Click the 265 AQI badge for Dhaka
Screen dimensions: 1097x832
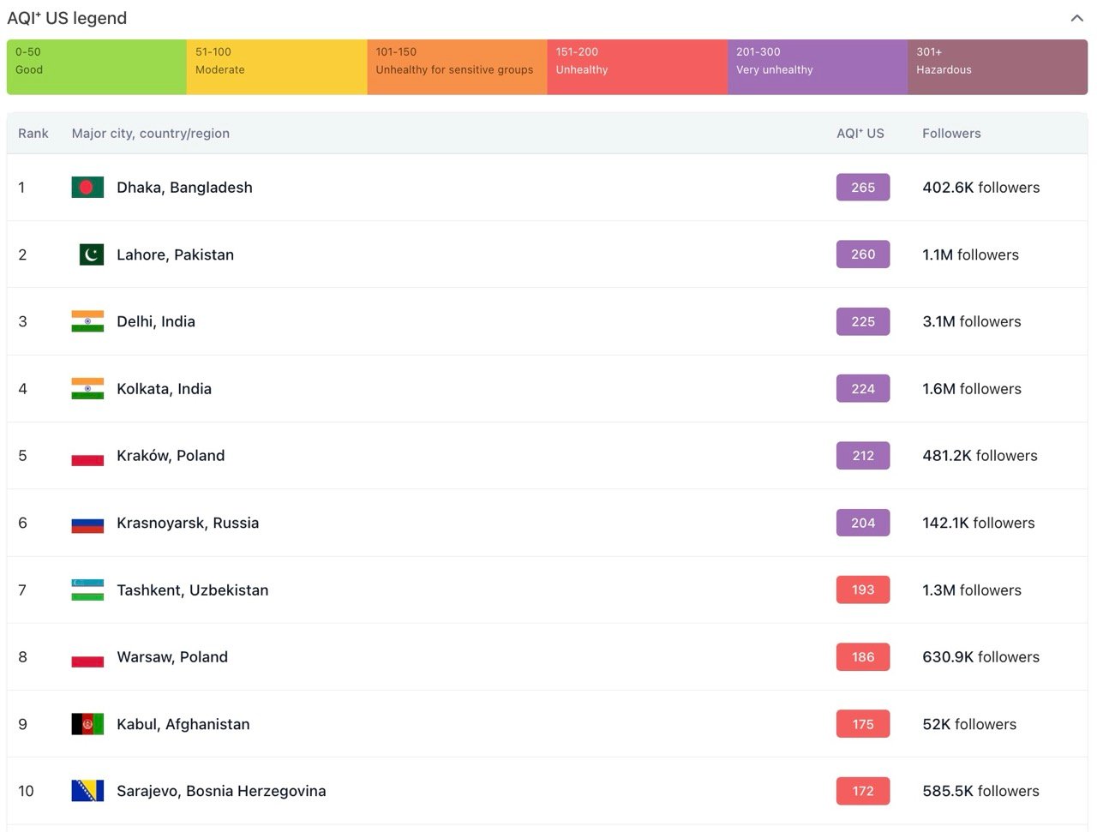pos(862,188)
